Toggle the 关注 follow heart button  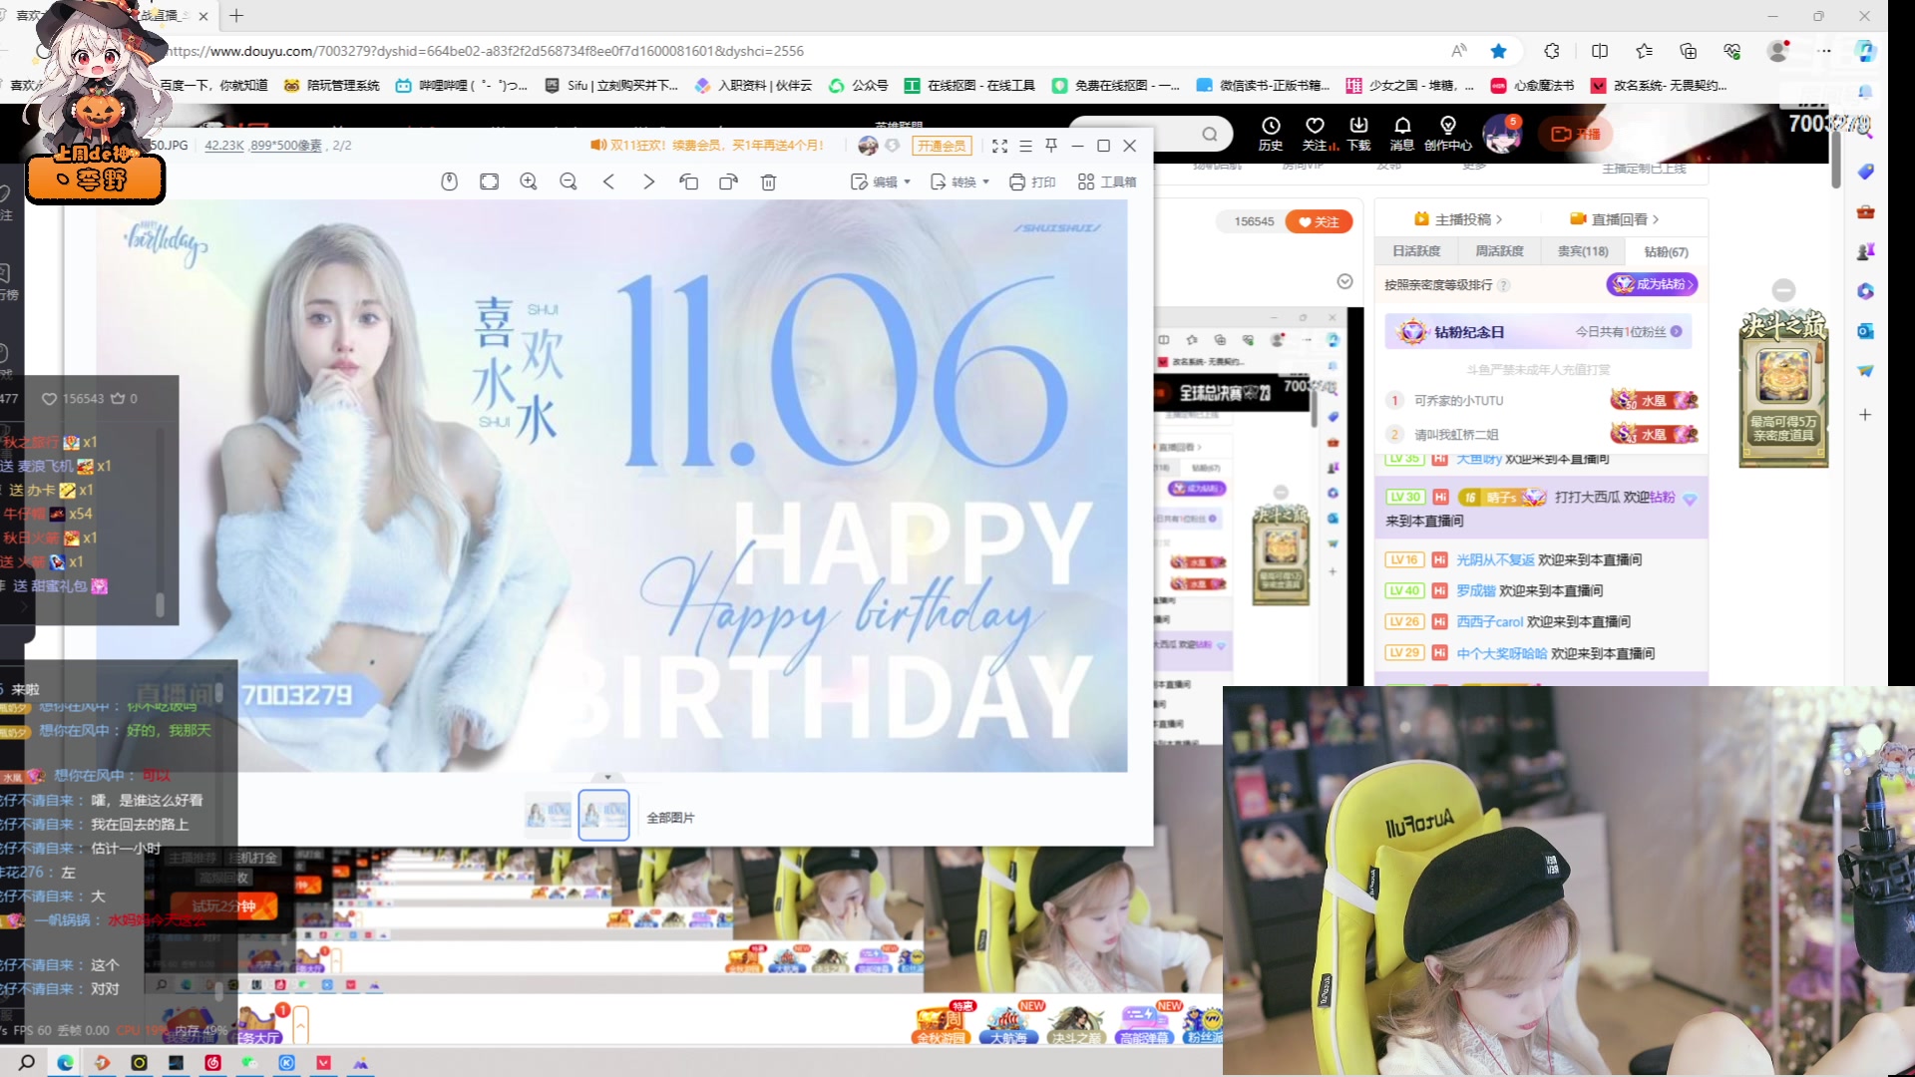click(x=1319, y=221)
